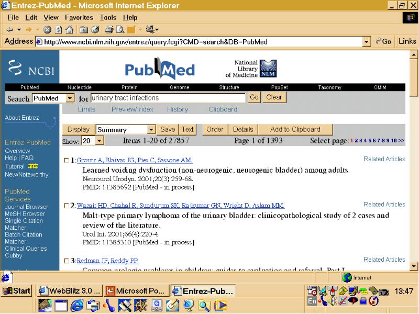The width and height of the screenshot is (419, 314).
Task: Launch Internet Explorer from the quick launch bar
Action: (76, 305)
